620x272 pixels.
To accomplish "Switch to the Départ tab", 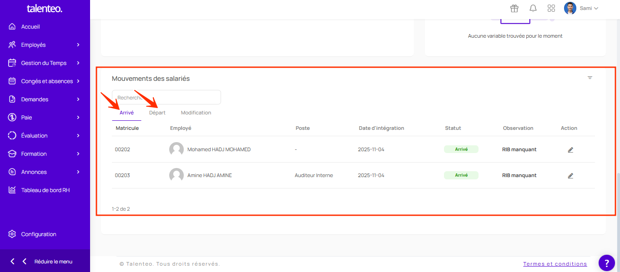I will (x=157, y=113).
